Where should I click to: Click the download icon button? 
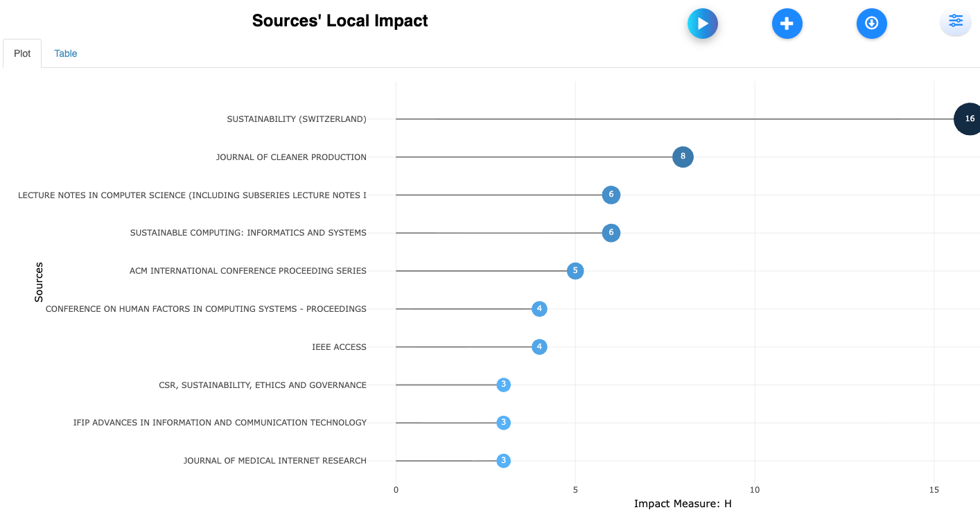point(871,24)
